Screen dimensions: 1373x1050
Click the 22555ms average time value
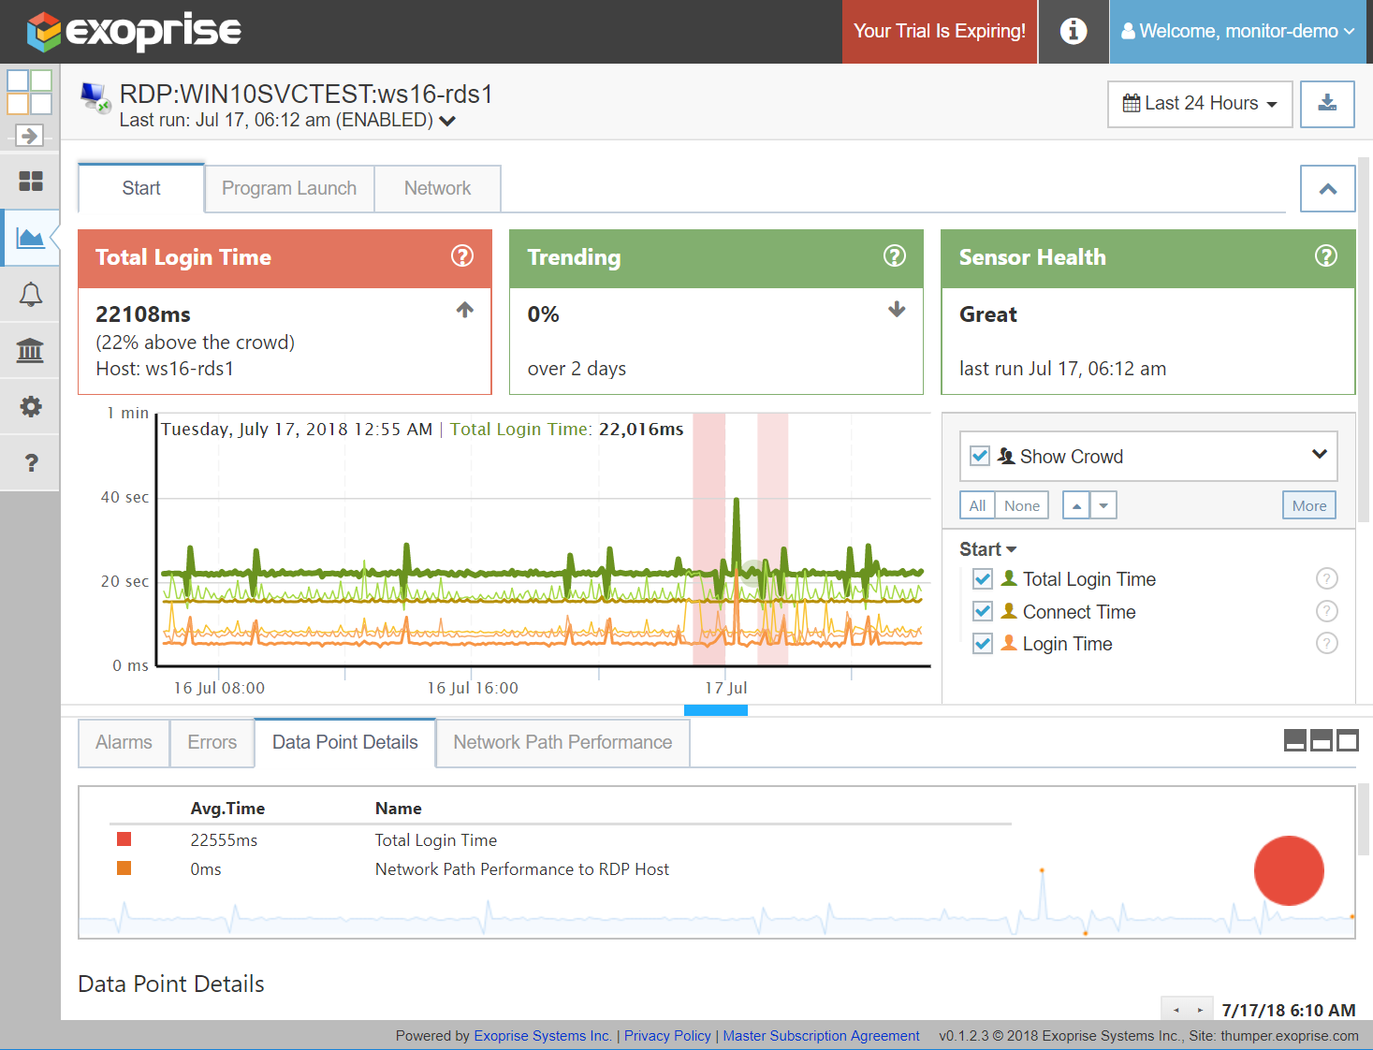[224, 840]
